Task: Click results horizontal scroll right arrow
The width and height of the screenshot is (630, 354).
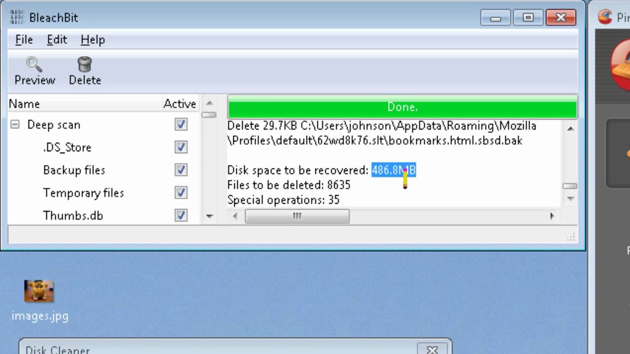Action: (552, 216)
